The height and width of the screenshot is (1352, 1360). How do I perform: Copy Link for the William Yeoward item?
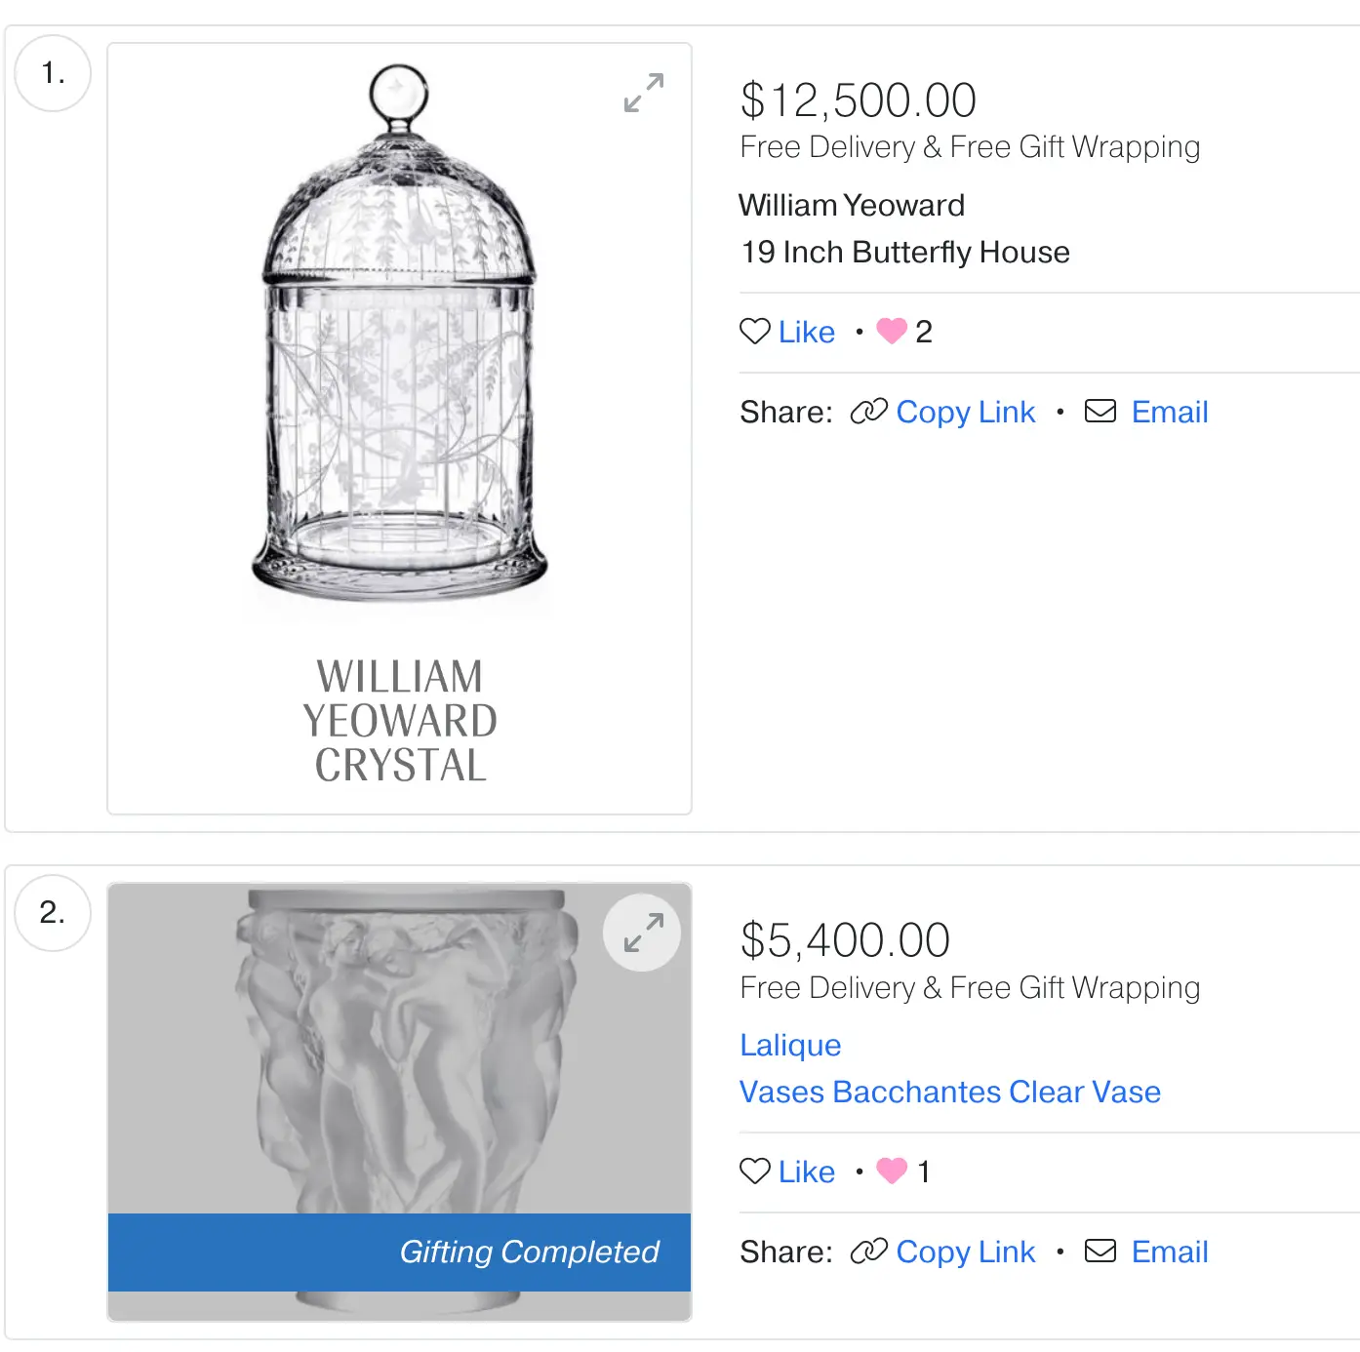point(965,412)
